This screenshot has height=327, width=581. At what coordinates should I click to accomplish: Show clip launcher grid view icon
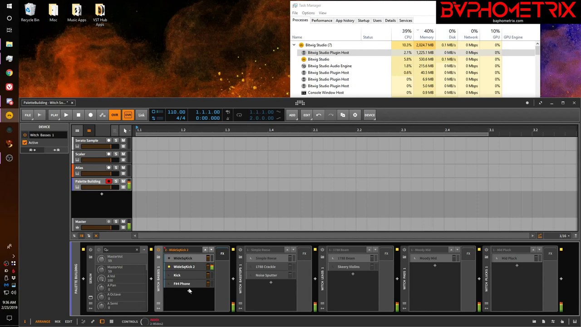coord(77,131)
